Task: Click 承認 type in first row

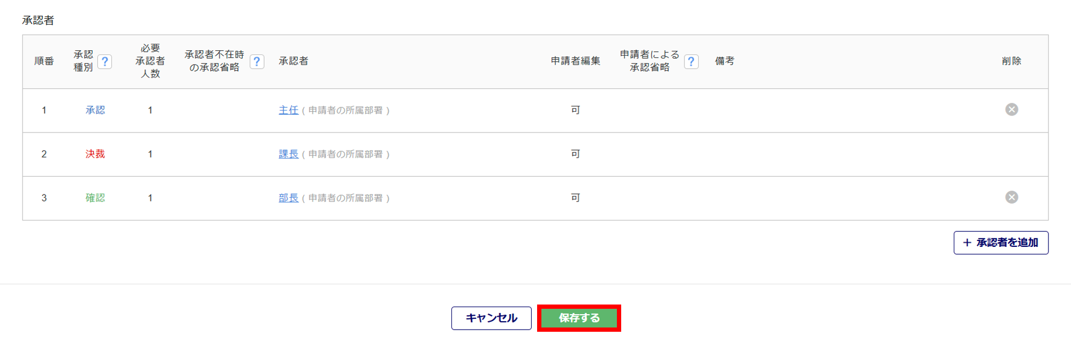Action: pyautogui.click(x=95, y=110)
